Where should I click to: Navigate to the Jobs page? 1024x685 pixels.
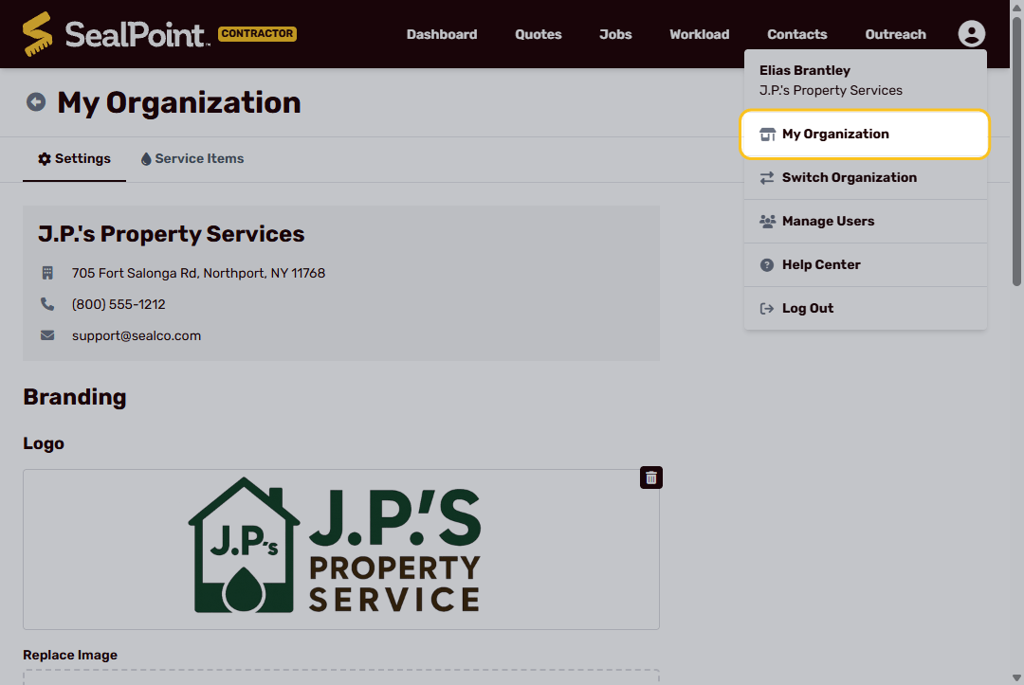coord(615,34)
